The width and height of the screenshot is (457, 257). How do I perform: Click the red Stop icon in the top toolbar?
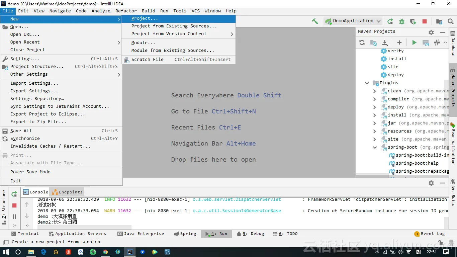tap(425, 21)
